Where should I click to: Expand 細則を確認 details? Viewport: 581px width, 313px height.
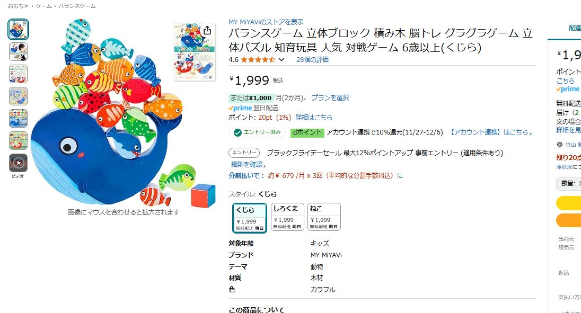[249, 164]
